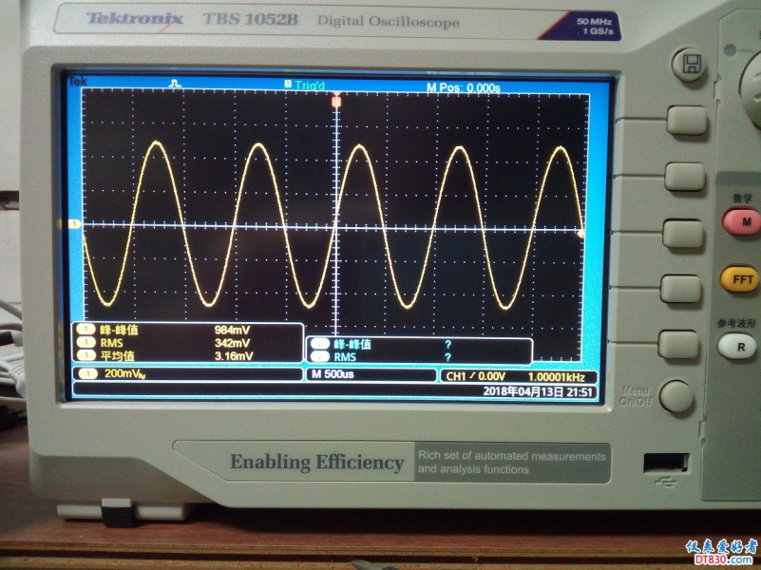Viewport: 761px width, 570px height.
Task: Toggle the Menu On/Off button
Action: click(x=676, y=396)
